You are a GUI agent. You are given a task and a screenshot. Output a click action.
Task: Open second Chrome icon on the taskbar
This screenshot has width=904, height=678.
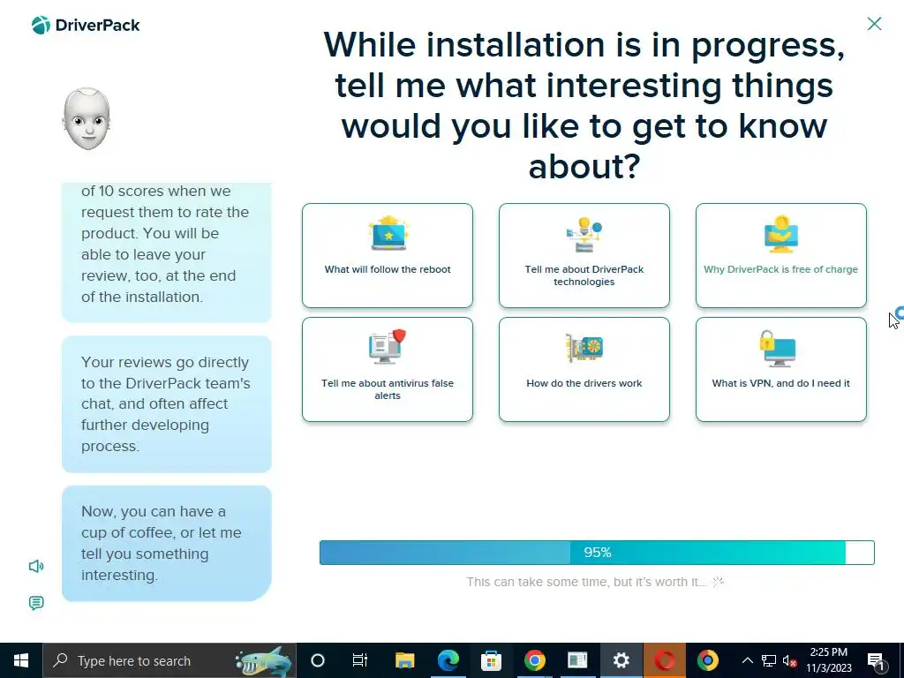click(x=707, y=660)
